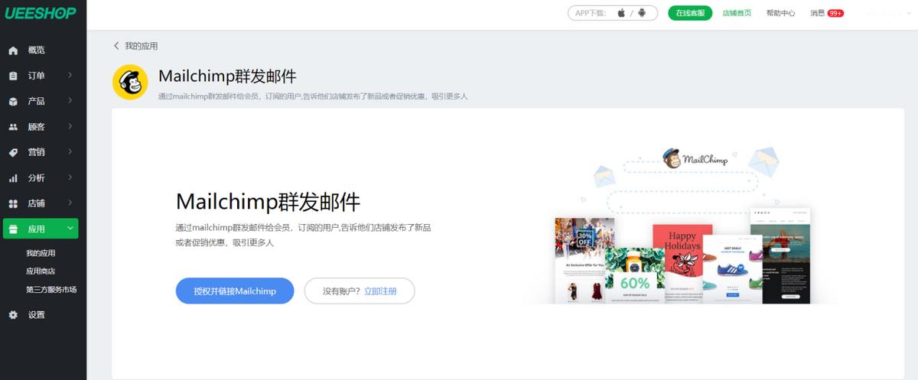918x380 pixels.
Task: Click the 订单 orders clipboard icon
Action: tap(13, 76)
